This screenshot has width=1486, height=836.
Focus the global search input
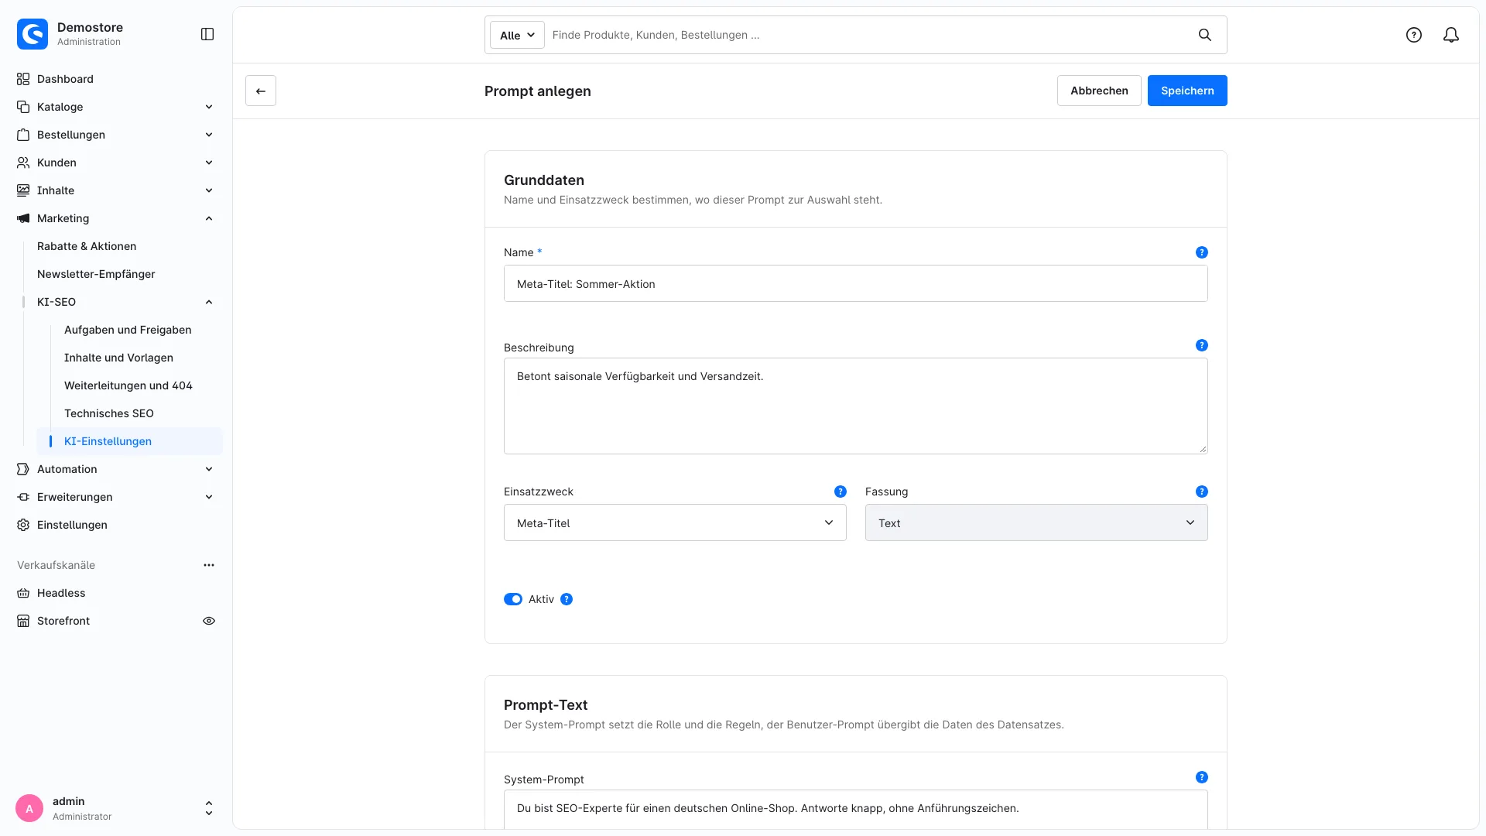coord(867,35)
